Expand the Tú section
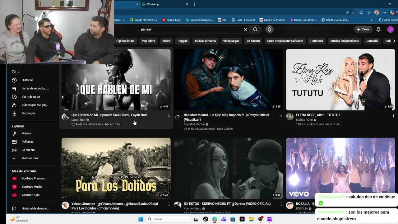The width and height of the screenshot is (398, 224). tap(16, 72)
